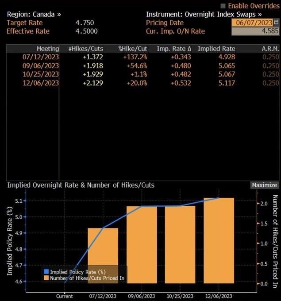This screenshot has width=281, height=301.
Task: Select the 10/25/2023 meeting row
Action: 142,74
